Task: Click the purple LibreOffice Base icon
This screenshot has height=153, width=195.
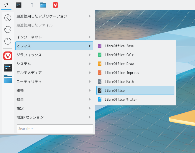Action: pos(100,46)
